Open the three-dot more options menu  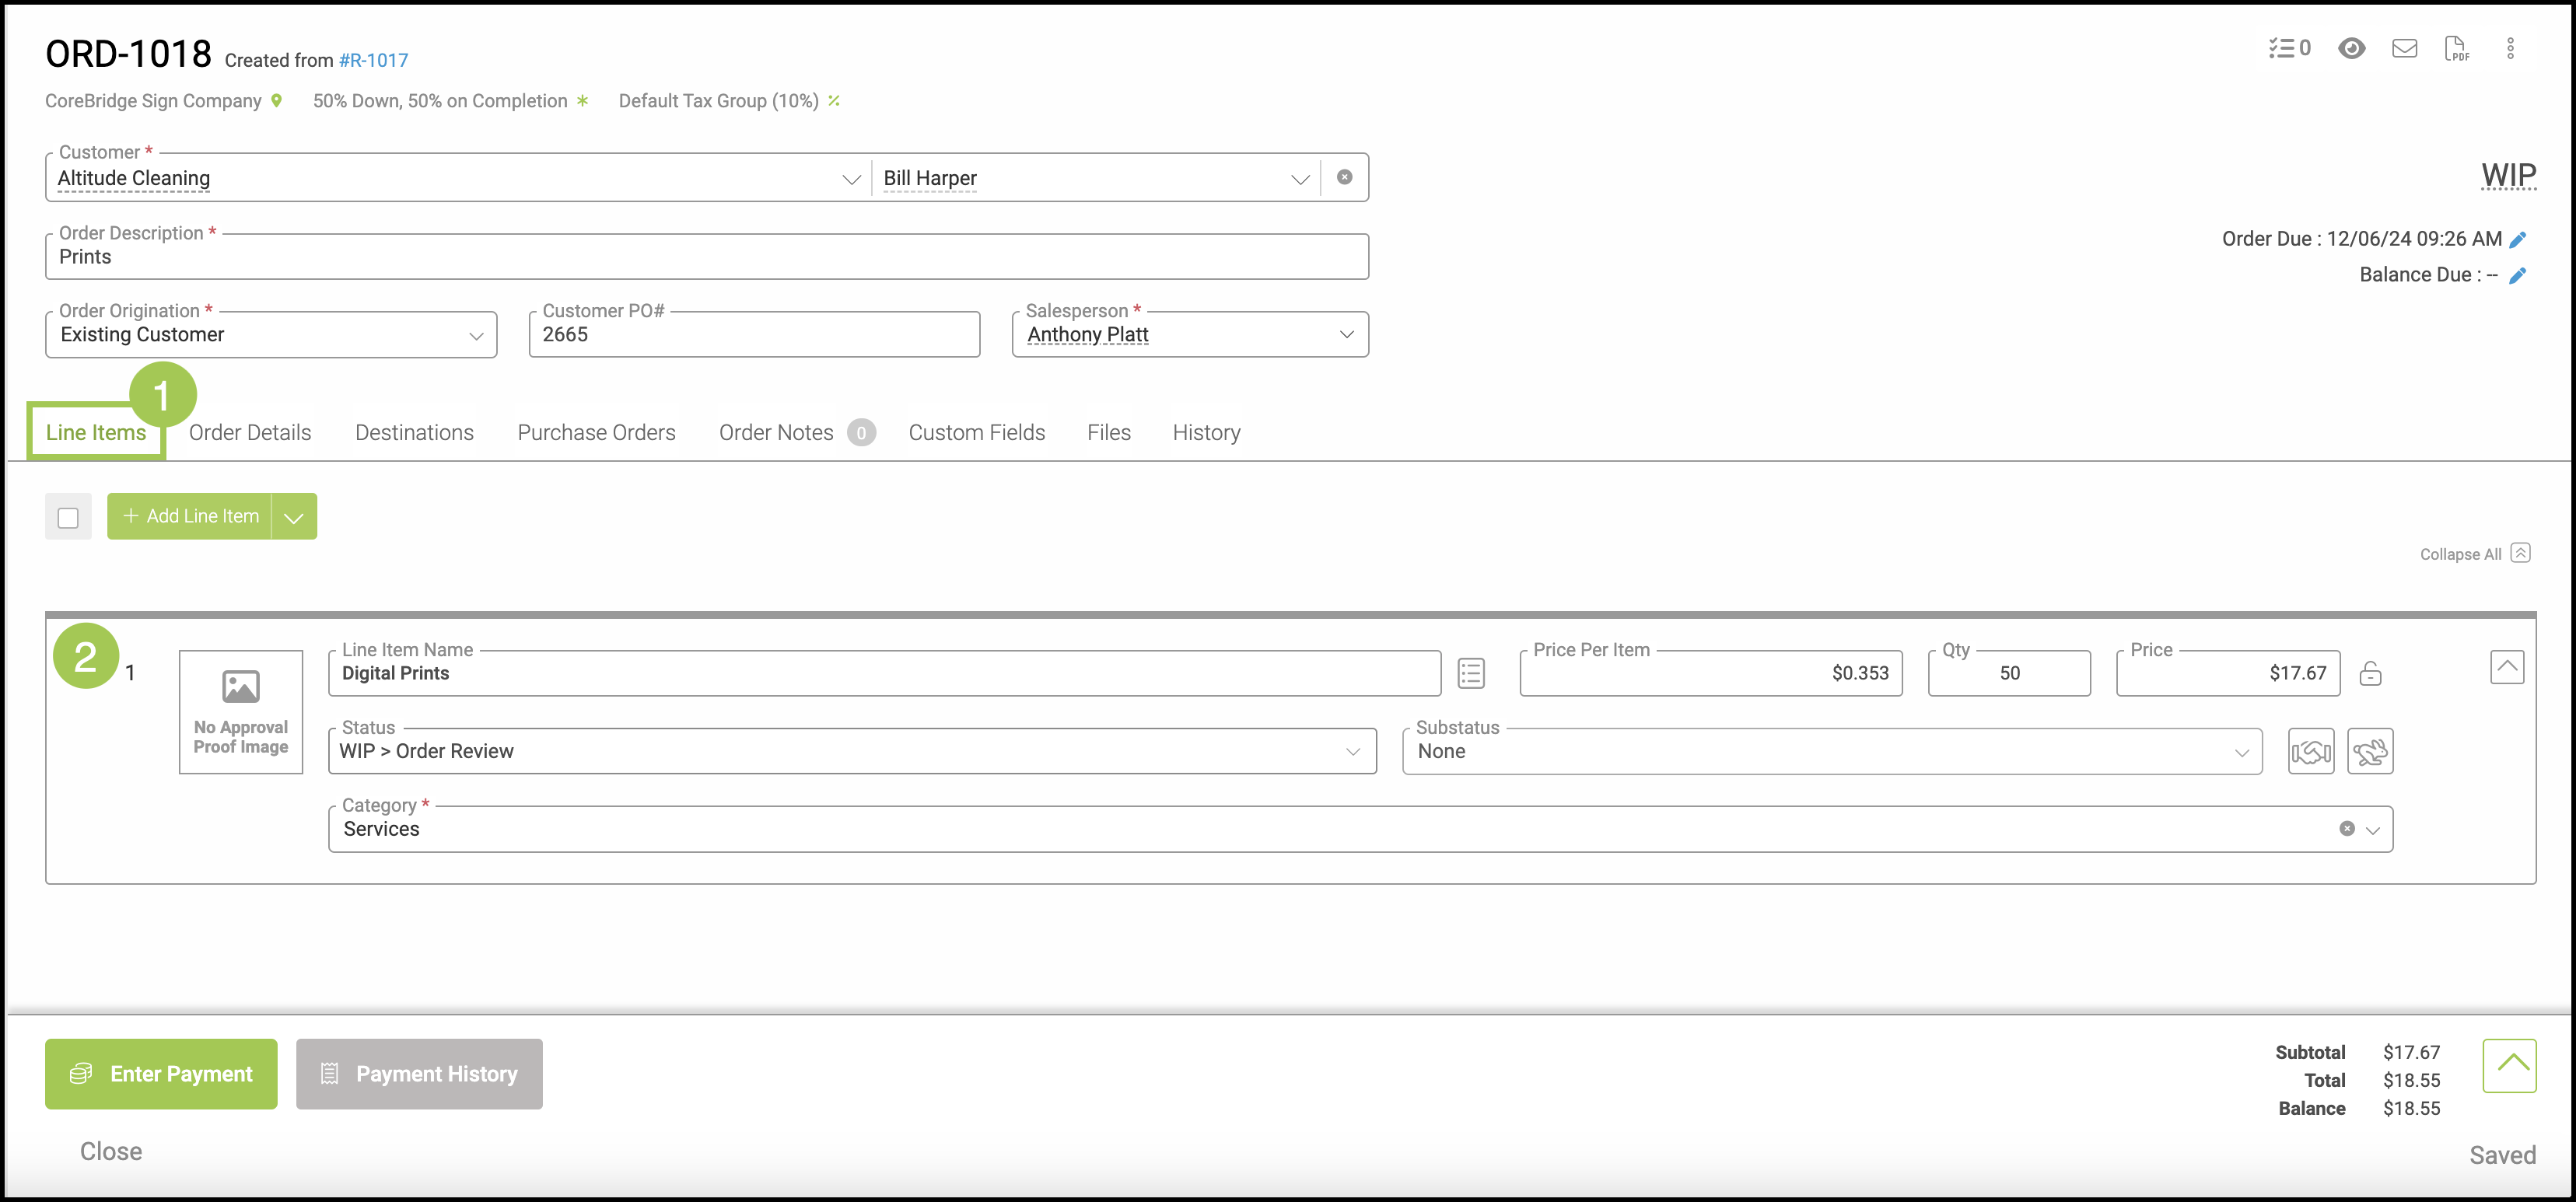point(2509,49)
